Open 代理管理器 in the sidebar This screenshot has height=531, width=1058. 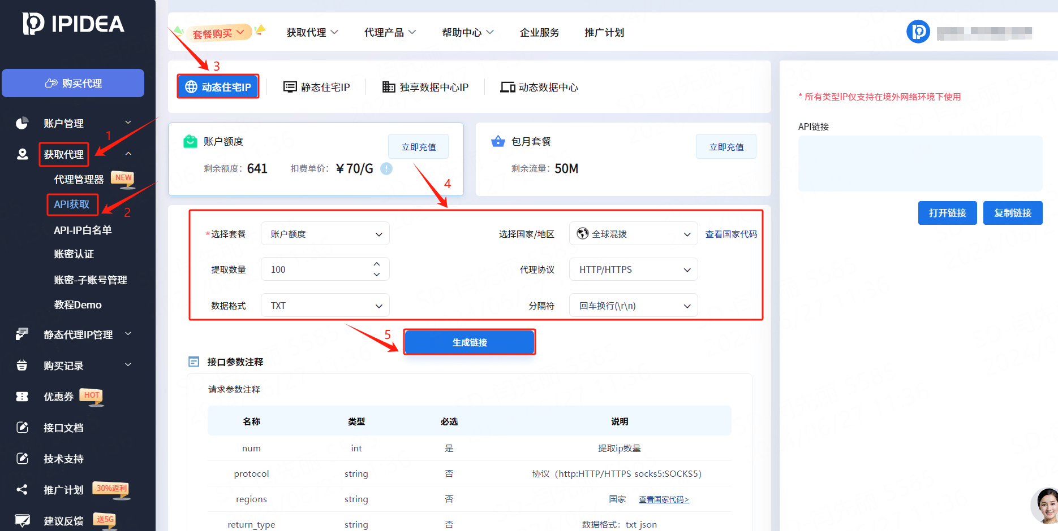pos(79,180)
